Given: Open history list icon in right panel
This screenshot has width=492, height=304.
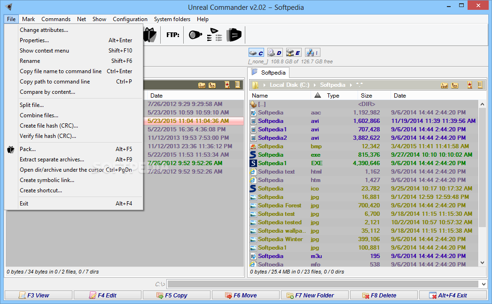Looking at the screenshot, I should [480, 85].
